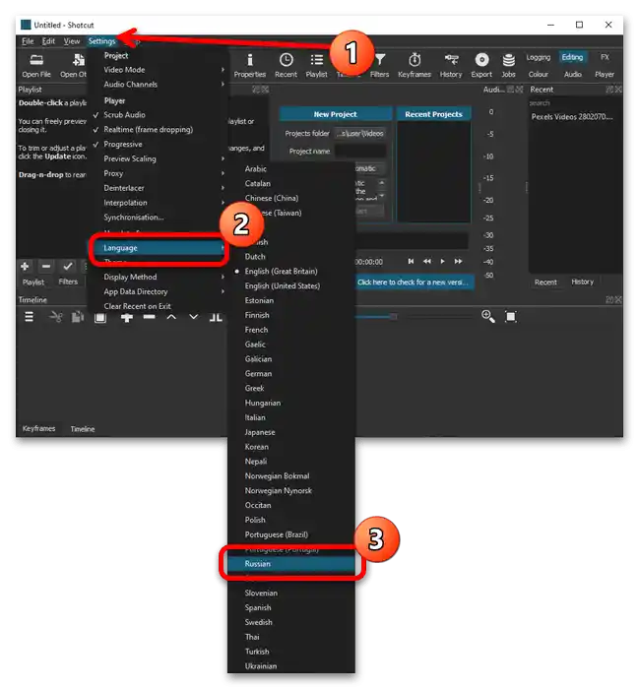Click the timeline Append plus icon
639x689 pixels.
127,317
